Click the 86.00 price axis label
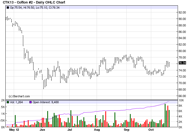 182,32
